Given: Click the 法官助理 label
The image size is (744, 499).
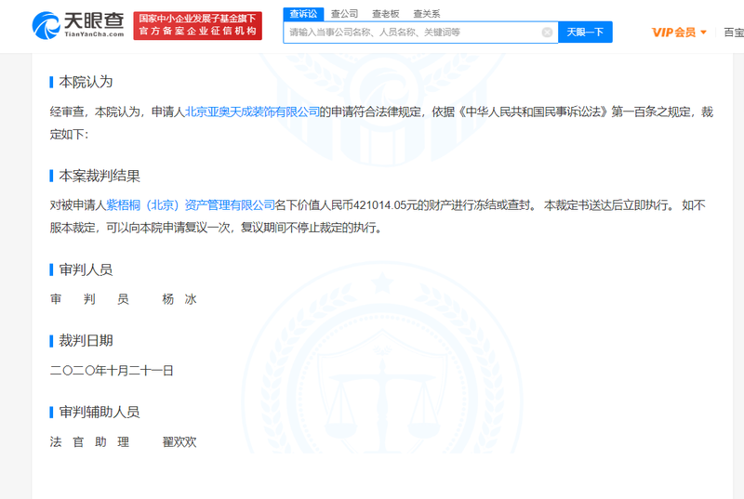Looking at the screenshot, I should [x=89, y=442].
